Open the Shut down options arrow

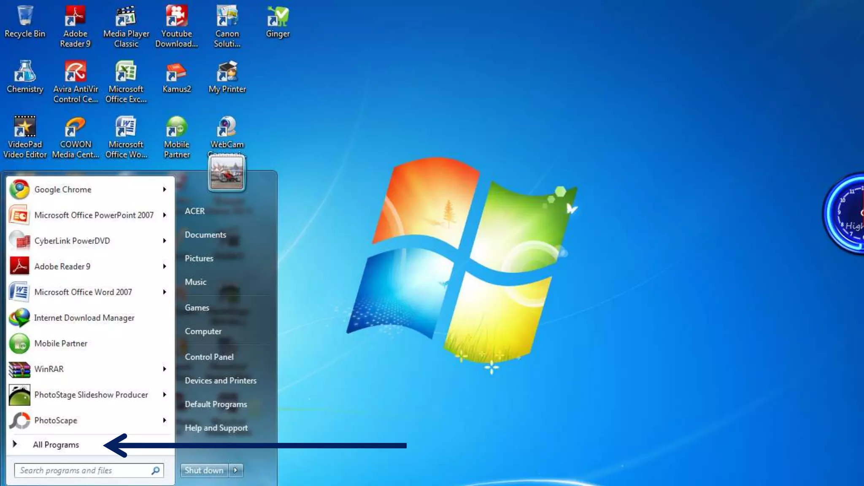pos(236,470)
